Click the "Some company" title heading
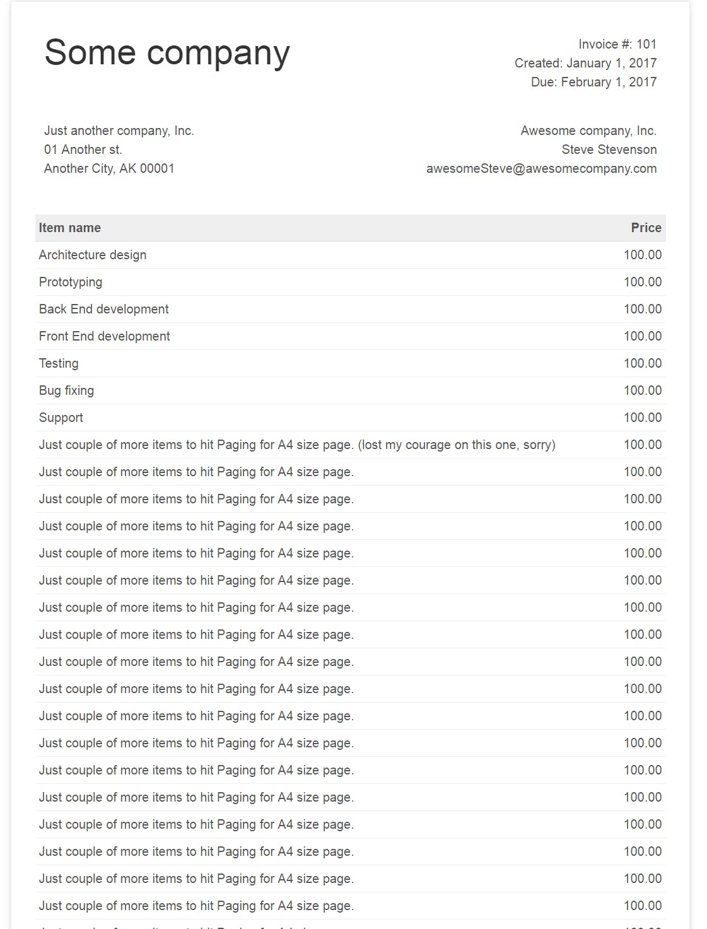 [x=167, y=52]
